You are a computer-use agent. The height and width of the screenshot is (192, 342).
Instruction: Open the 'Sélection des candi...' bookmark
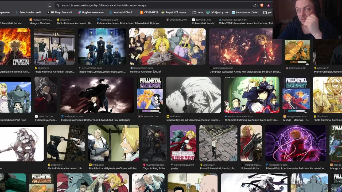point(29,12)
